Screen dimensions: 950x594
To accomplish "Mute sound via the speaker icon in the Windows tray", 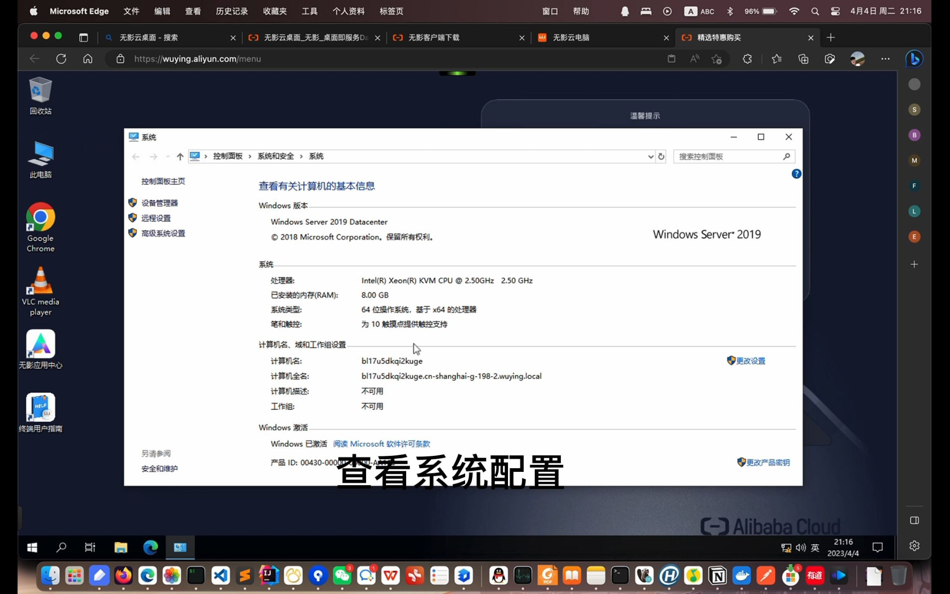I will (800, 547).
